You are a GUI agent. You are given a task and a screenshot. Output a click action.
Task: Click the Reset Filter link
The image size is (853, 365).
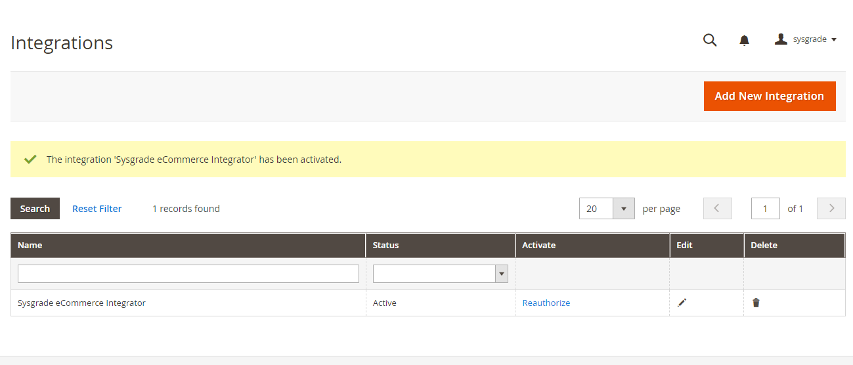(97, 209)
